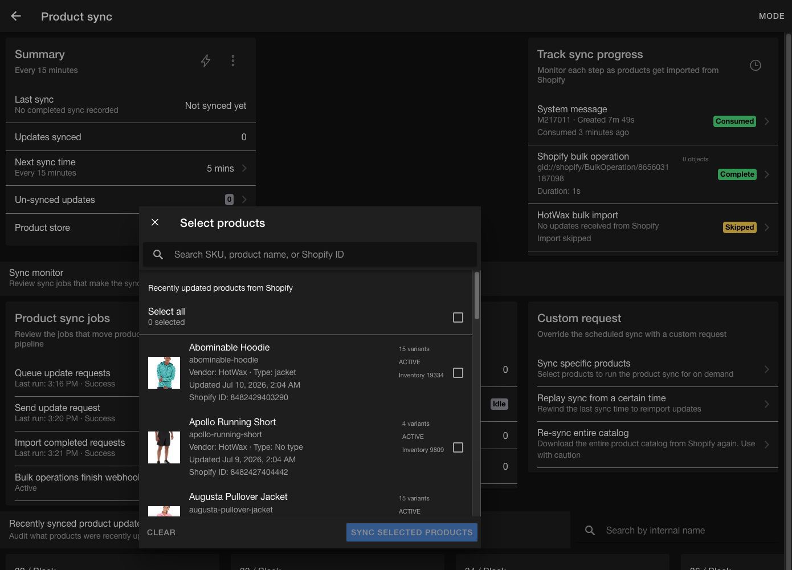
Task: Expand Shopify bulk operation chevron
Action: point(767,174)
